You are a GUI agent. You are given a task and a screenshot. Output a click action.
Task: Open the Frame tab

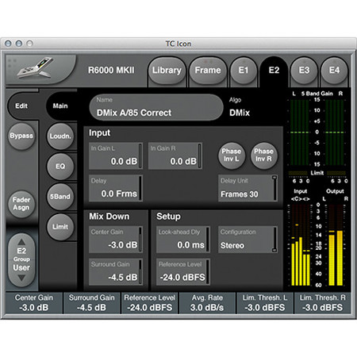coord(208,71)
